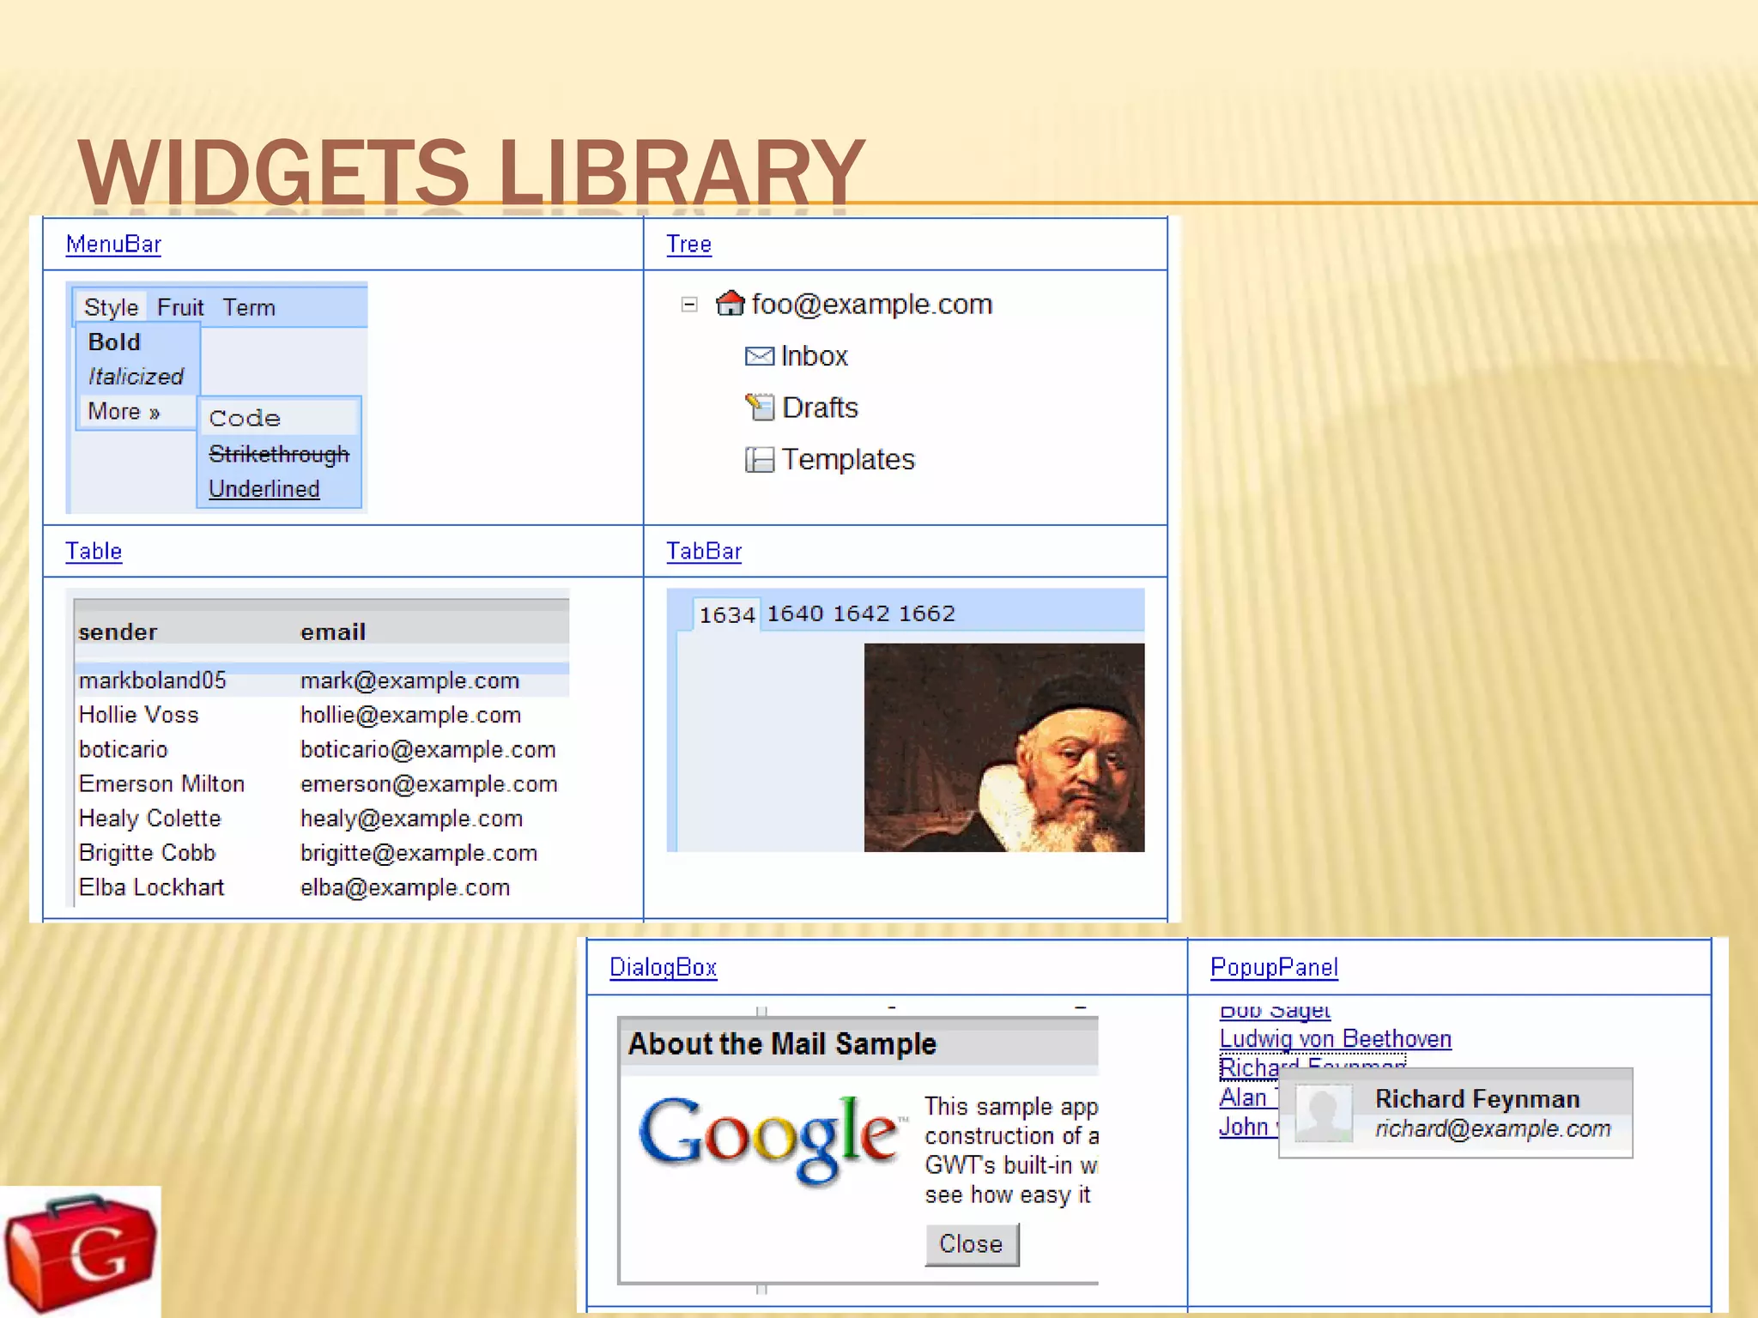Follow the Tree link
The width and height of the screenshot is (1758, 1318).
(689, 245)
